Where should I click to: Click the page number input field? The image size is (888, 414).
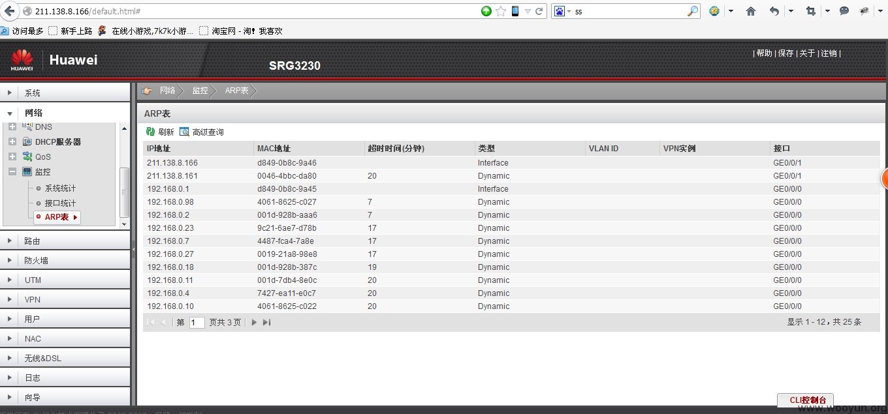pos(197,322)
